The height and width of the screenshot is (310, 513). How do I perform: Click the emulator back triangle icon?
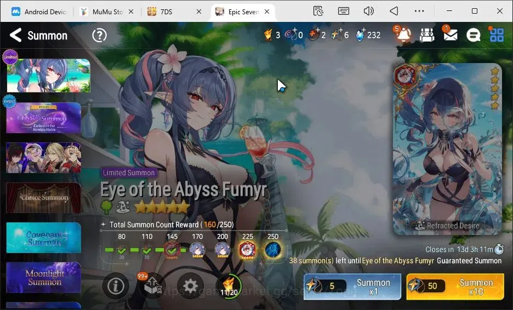(394, 11)
